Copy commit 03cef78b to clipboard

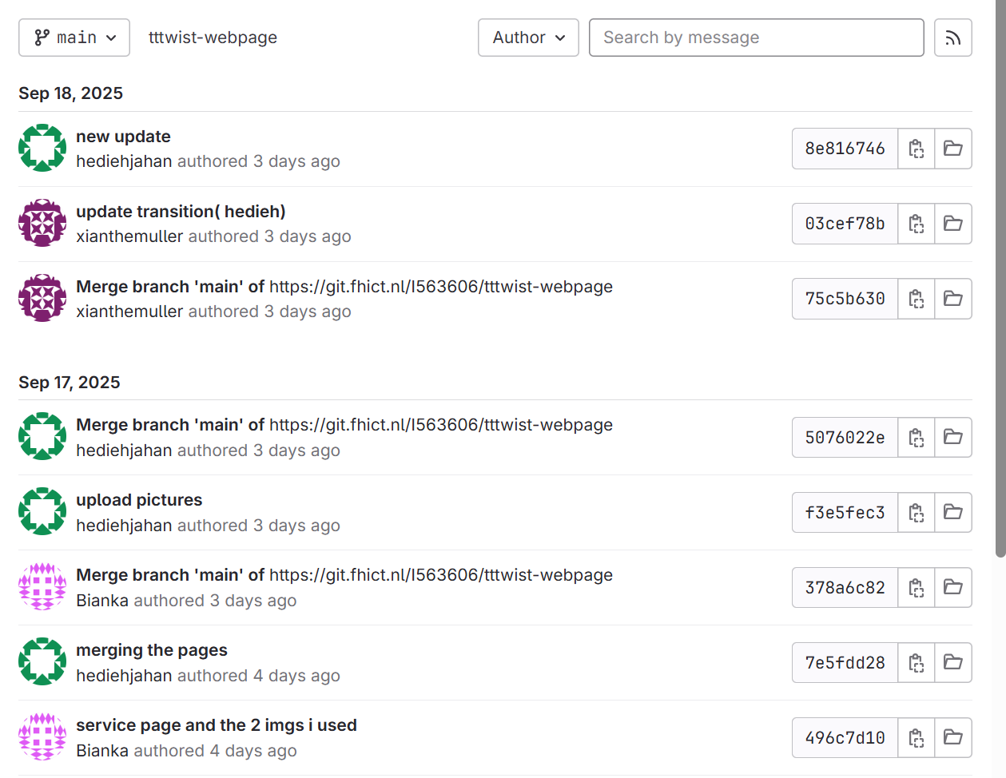916,224
